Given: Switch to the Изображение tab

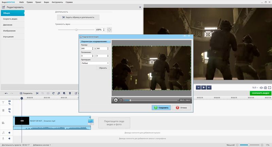Looking at the screenshot, I should coord(13,31).
